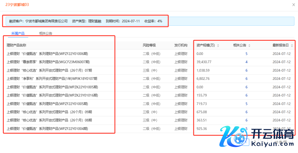Open announcements count 4 for 尊Series WGCF23M06007期
The image size is (298, 153).
246,62
